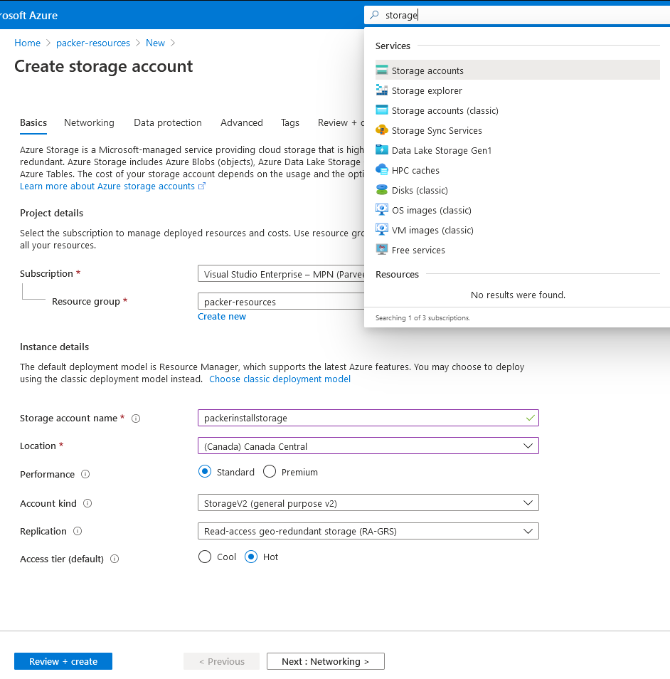This screenshot has height=679, width=670.
Task: Go to packer-resources in breadcrumb
Action: point(93,43)
